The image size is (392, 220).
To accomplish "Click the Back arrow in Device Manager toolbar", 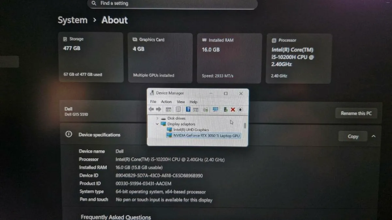I will point(151,110).
